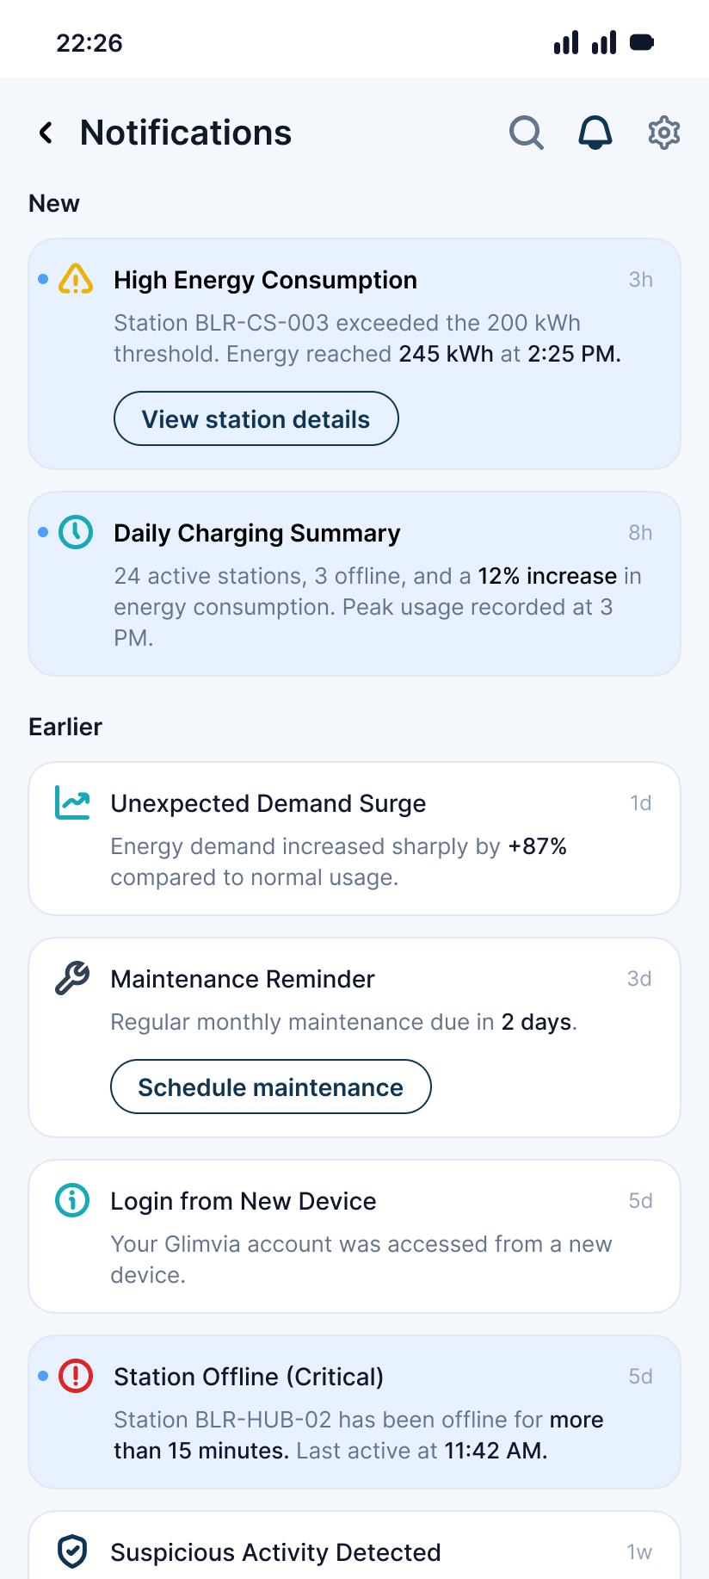Tap the back arrow beside Notifications
Screen dimensions: 709x1579
(x=46, y=133)
